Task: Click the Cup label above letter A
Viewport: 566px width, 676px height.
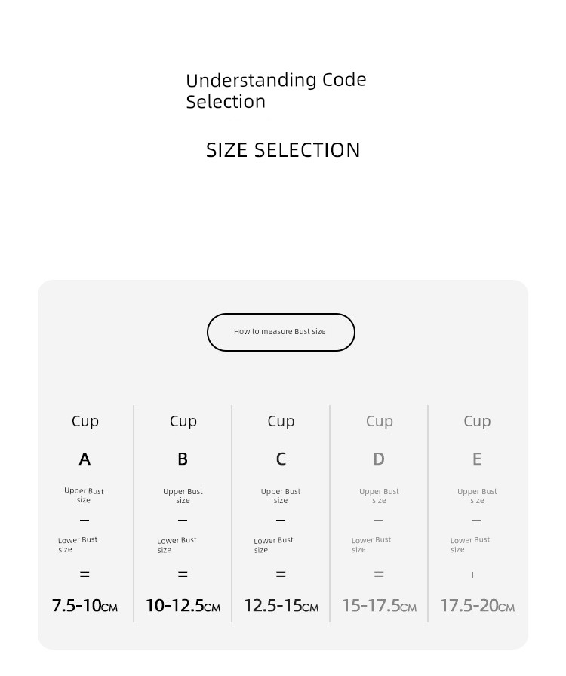Action: point(85,421)
